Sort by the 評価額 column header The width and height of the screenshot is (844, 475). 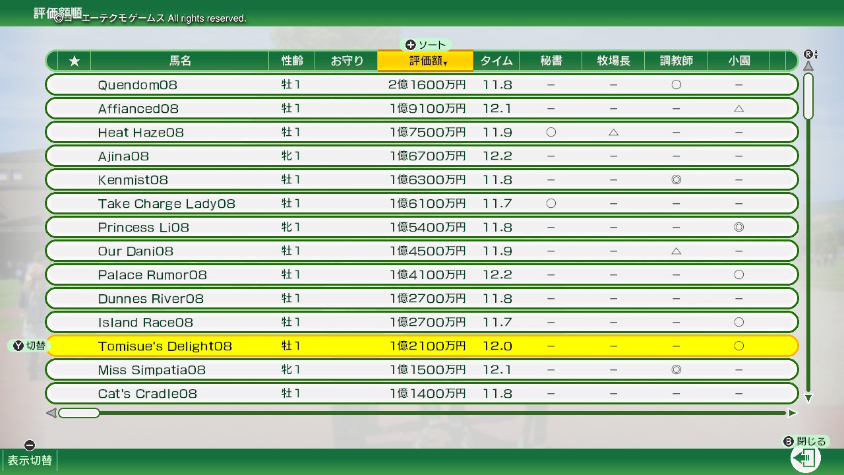(425, 61)
